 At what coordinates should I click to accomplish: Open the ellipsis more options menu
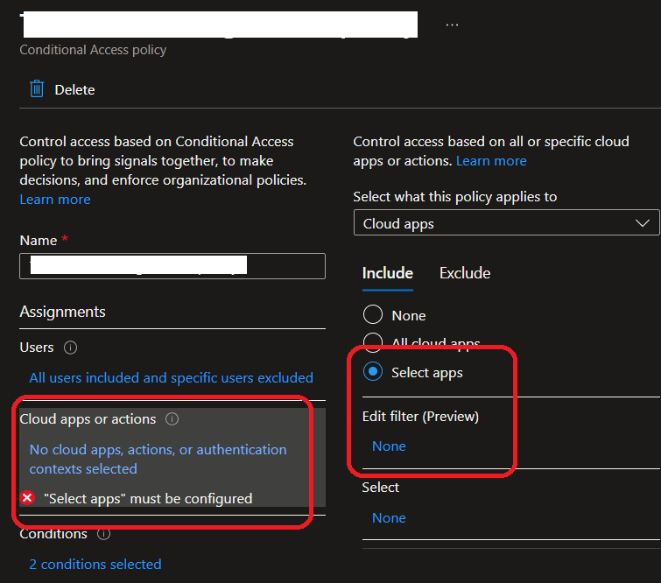pos(452,25)
